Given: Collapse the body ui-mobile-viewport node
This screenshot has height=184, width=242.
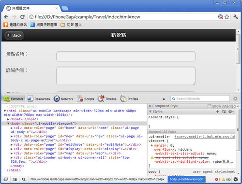Looking at the screenshot, I should tap(8, 124).
